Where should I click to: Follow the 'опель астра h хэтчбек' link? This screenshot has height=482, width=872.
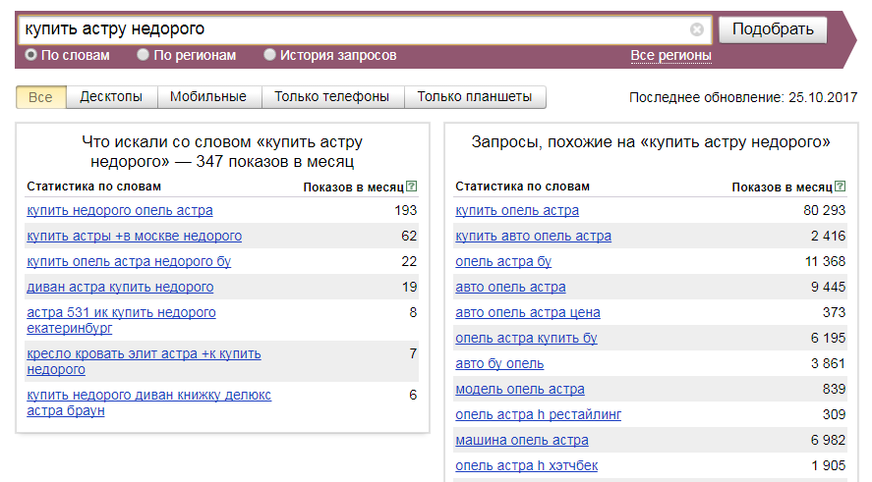point(526,465)
